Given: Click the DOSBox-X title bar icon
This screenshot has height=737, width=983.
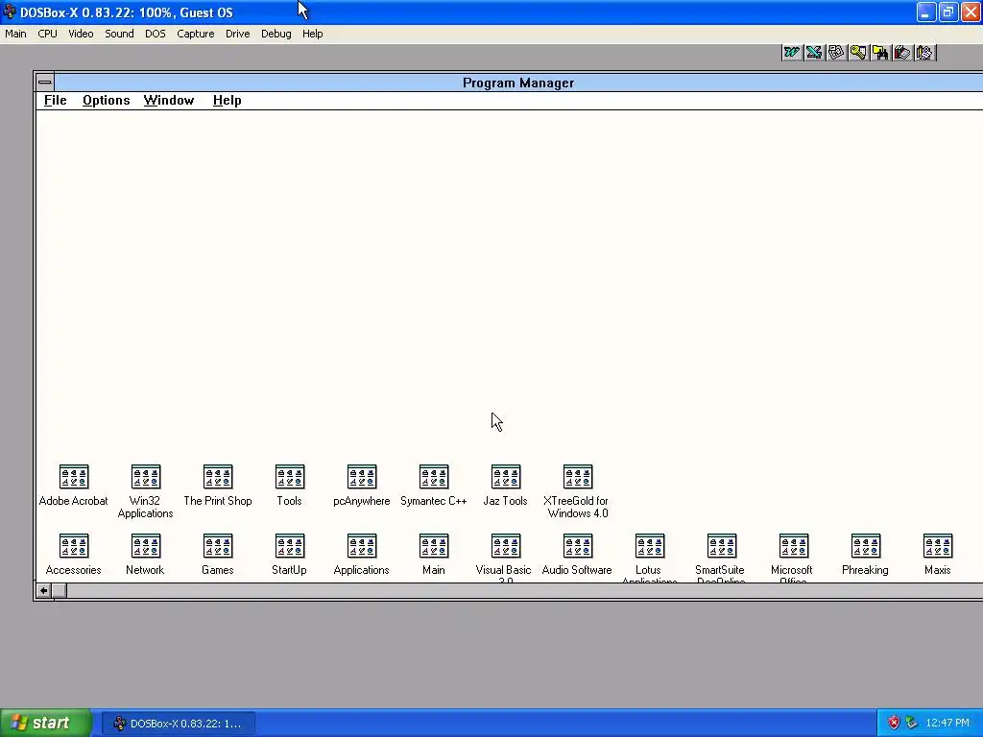Looking at the screenshot, I should (x=9, y=12).
